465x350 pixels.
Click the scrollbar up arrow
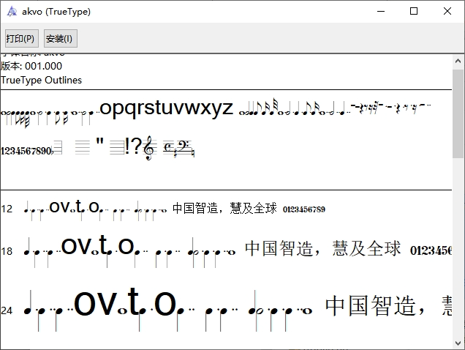coord(458,60)
